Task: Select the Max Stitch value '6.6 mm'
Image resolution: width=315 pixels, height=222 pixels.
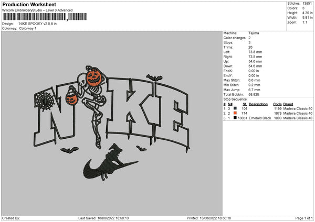Action: click(254, 80)
